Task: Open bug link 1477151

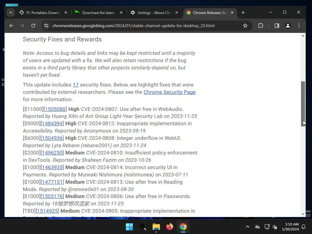Action: (52, 182)
